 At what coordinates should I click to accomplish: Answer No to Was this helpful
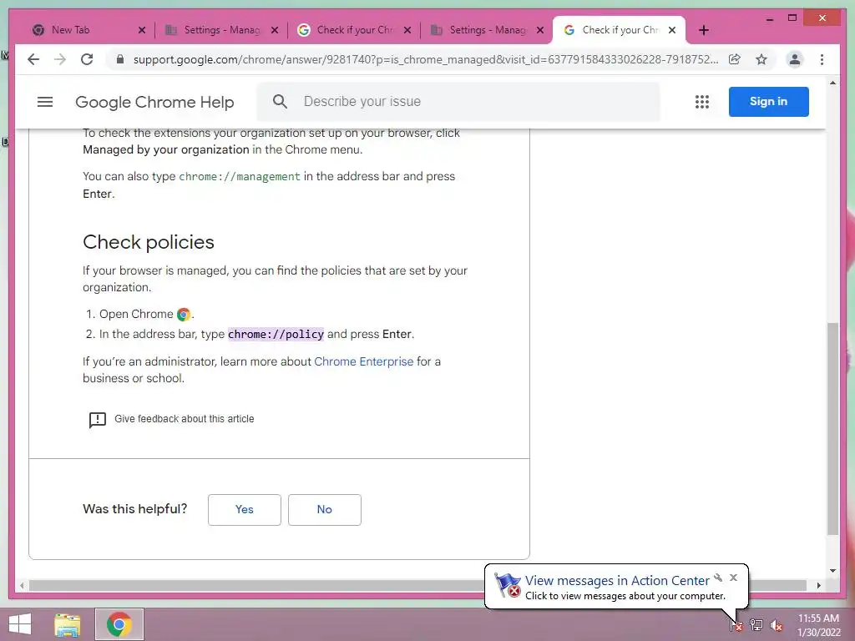point(325,510)
